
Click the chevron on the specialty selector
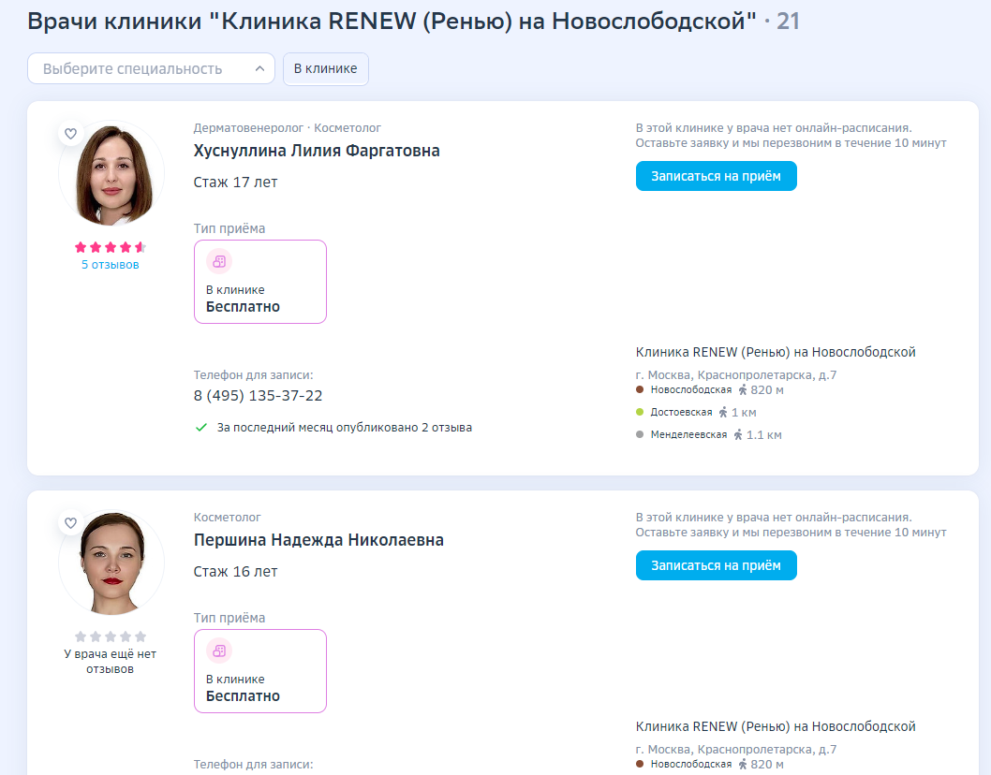pos(259,68)
